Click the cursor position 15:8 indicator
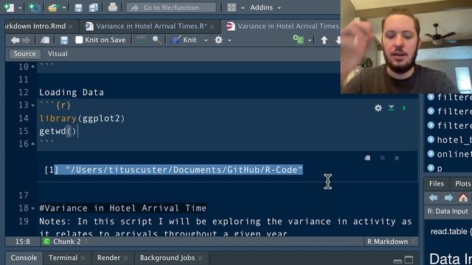 point(23,241)
